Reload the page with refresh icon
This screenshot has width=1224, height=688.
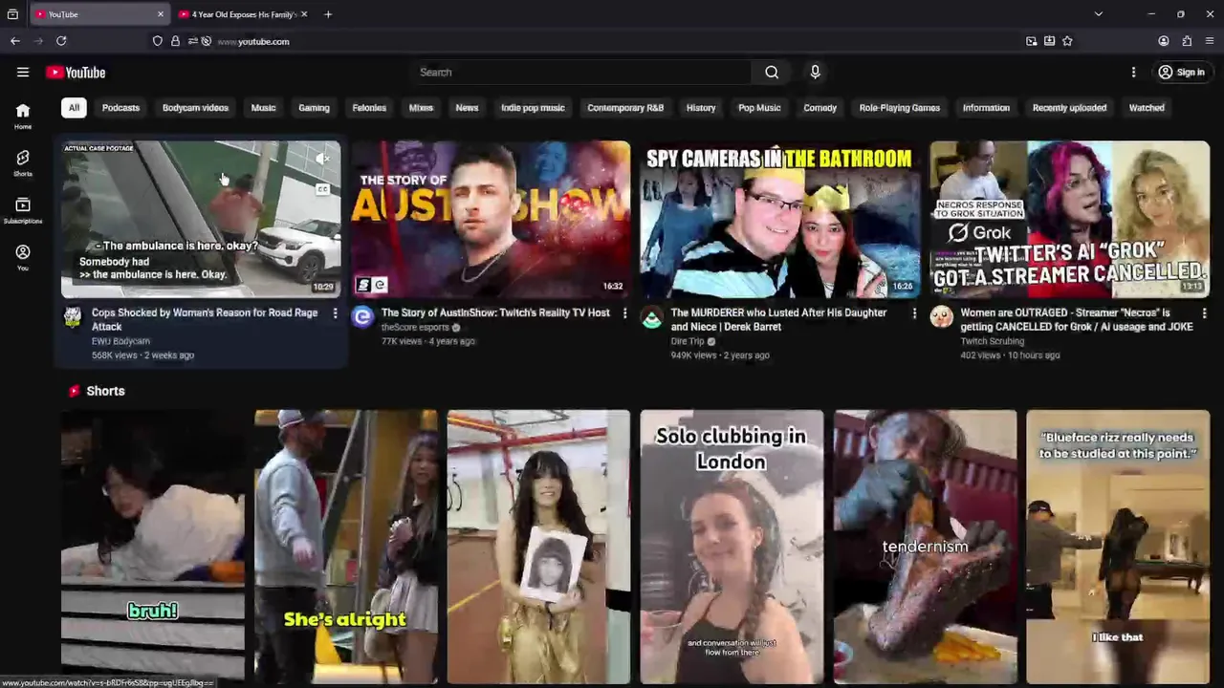pyautogui.click(x=61, y=41)
